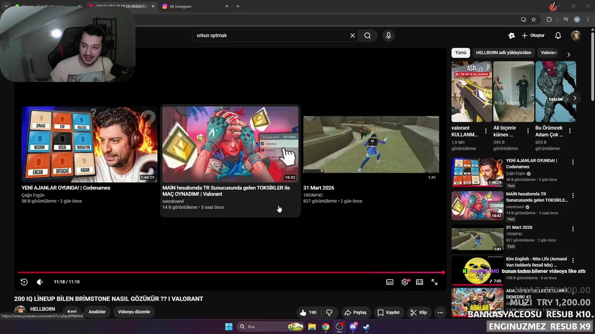
Task: Open OBS Studio from taskbar
Action: pyautogui.click(x=339, y=327)
